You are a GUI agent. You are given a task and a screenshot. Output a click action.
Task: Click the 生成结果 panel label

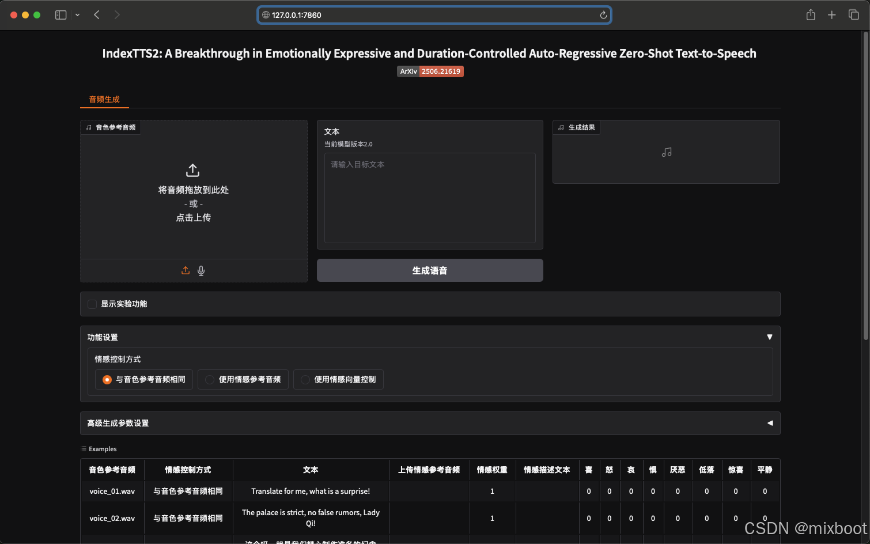[x=577, y=127]
